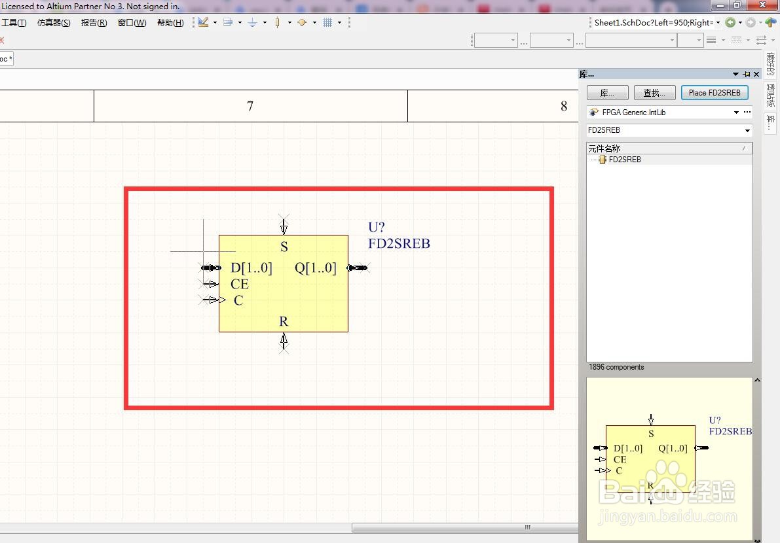Click the Place FD2SREB button

coord(715,93)
